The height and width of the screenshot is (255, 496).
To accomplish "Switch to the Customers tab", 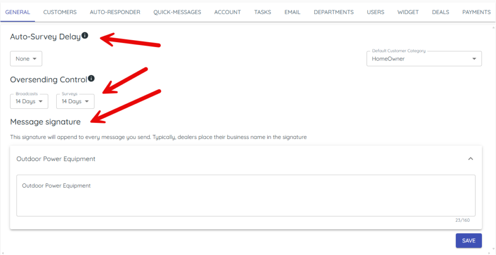I will (x=60, y=12).
